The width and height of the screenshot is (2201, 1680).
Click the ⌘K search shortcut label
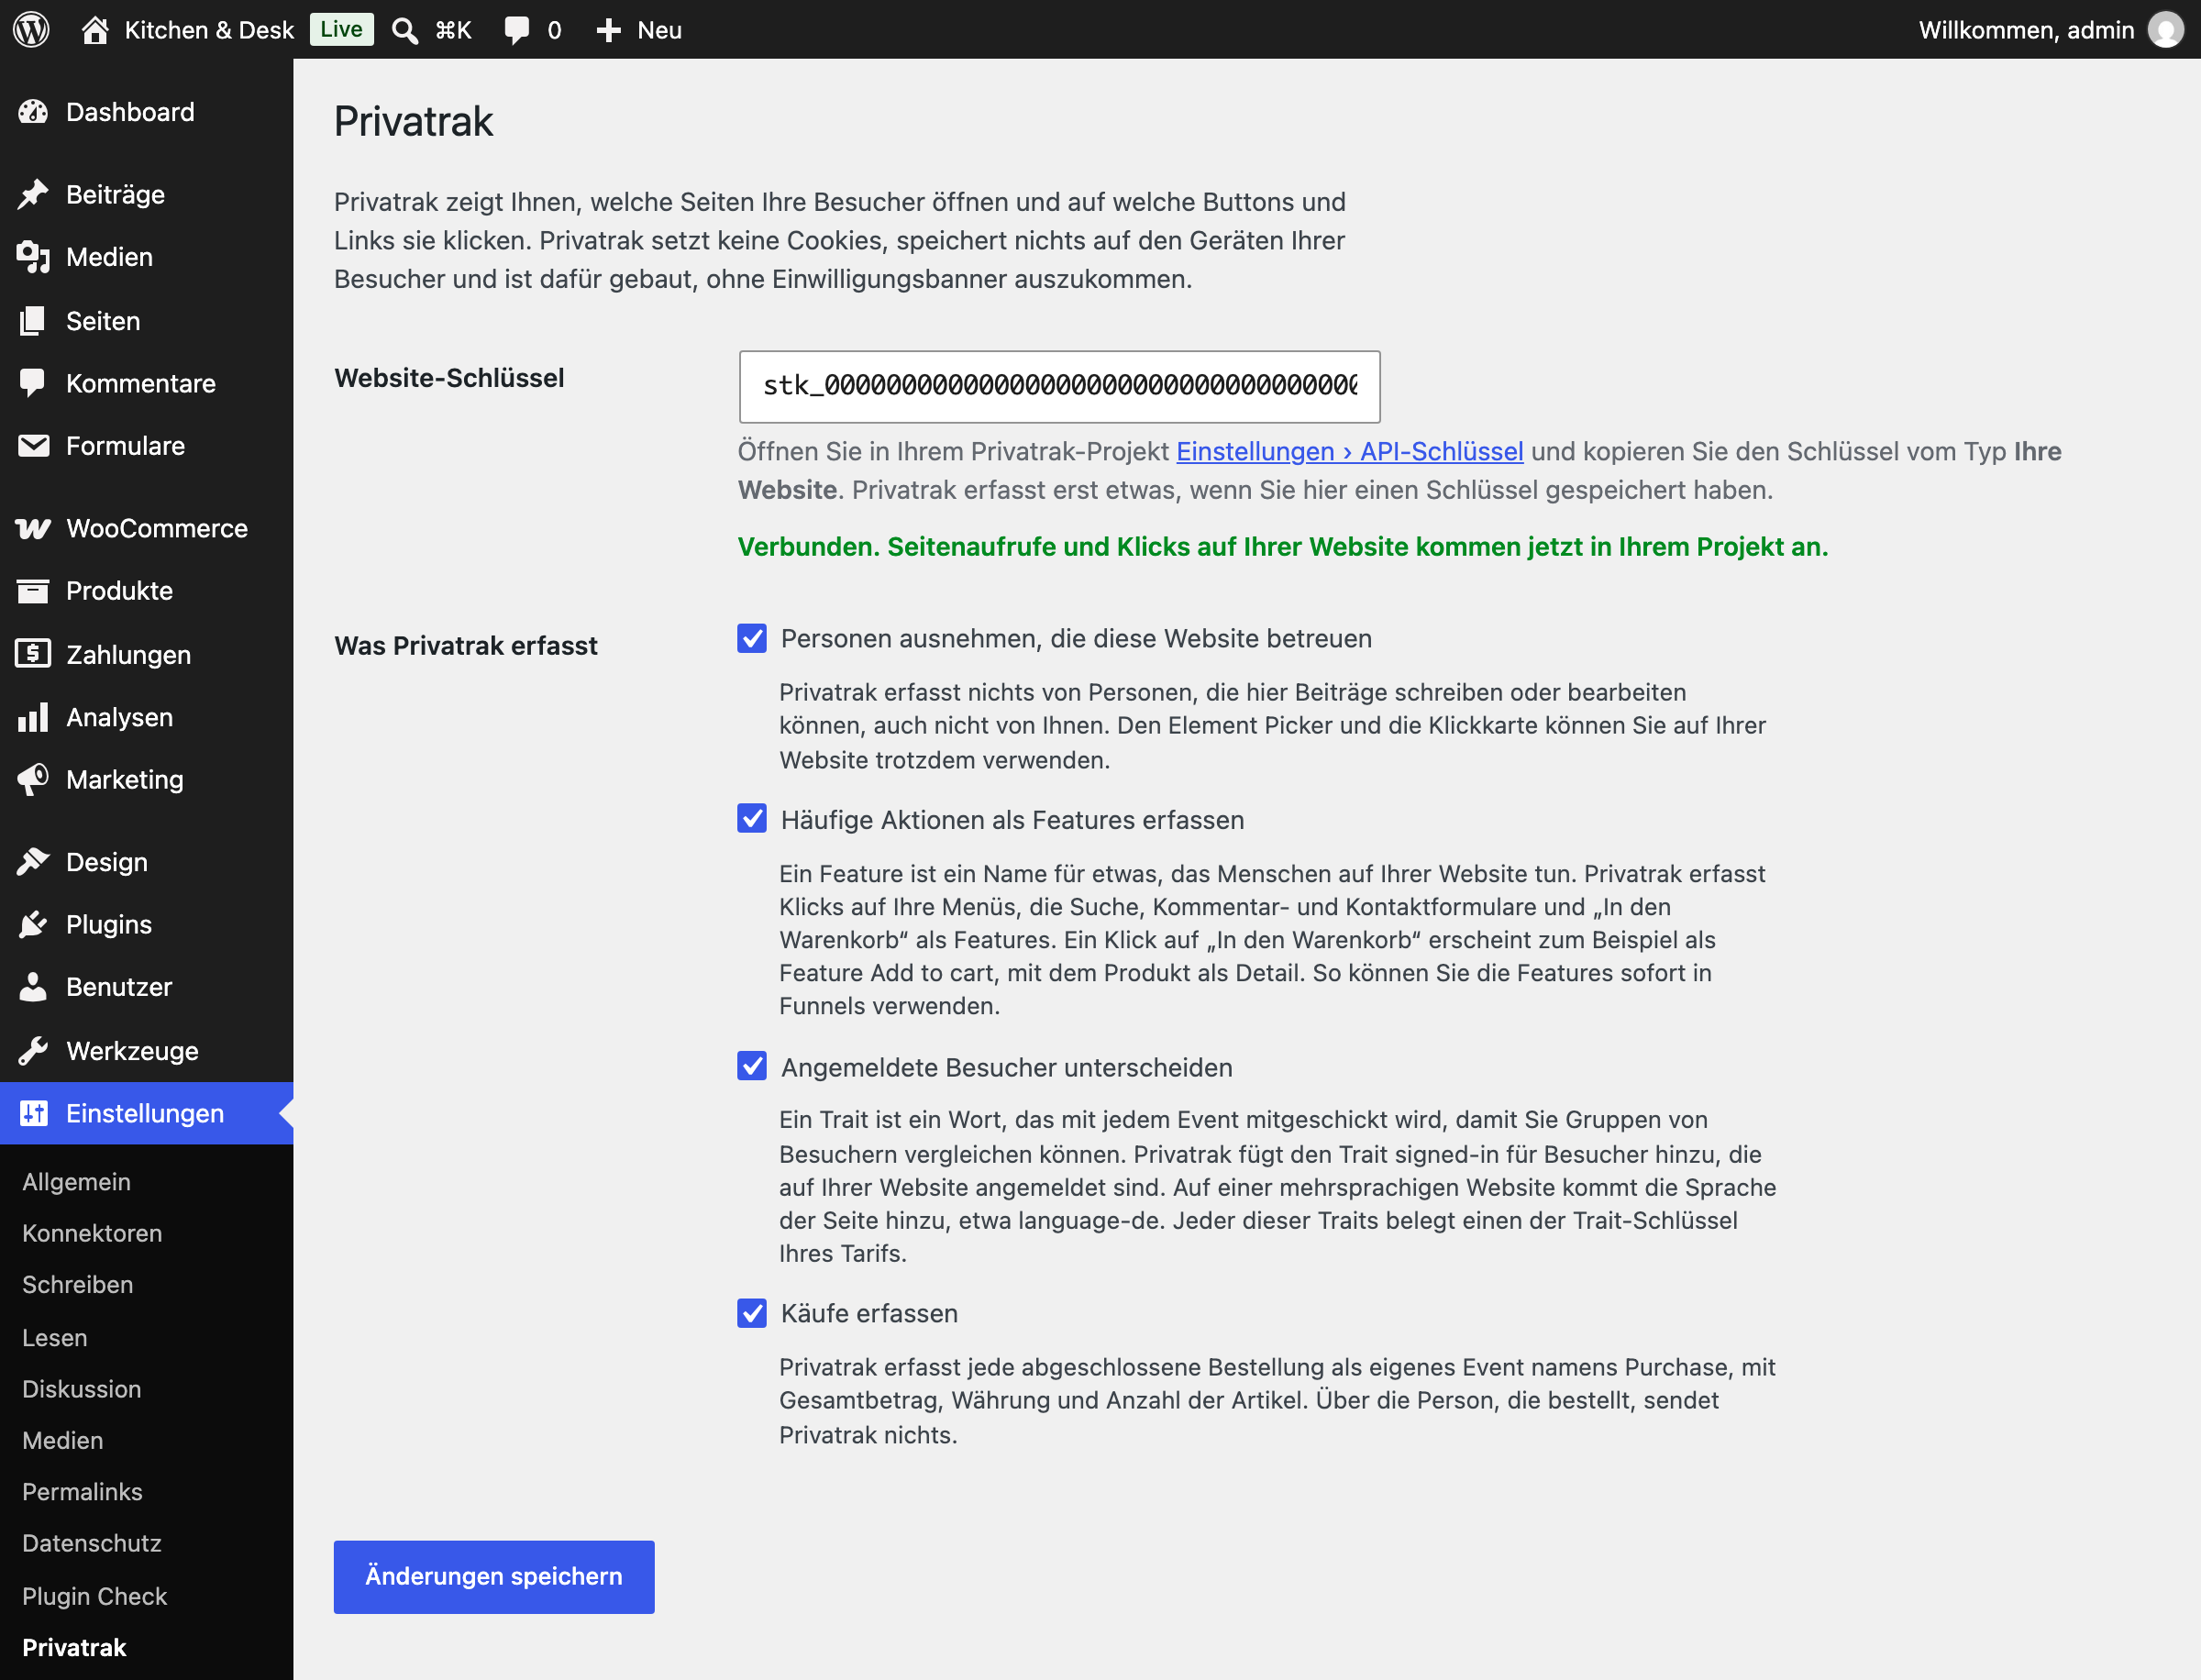point(453,30)
